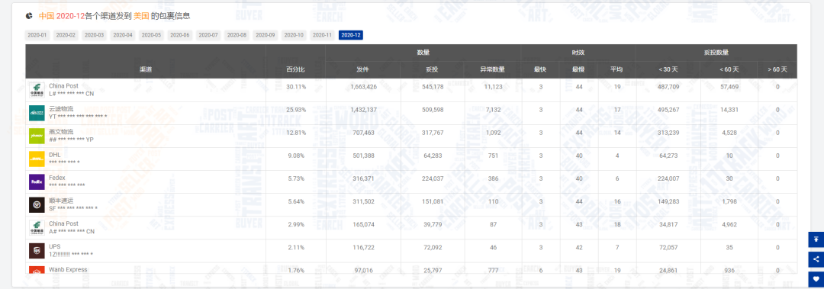Click the DHL carrier name
824x289 pixels.
pyautogui.click(x=55, y=155)
